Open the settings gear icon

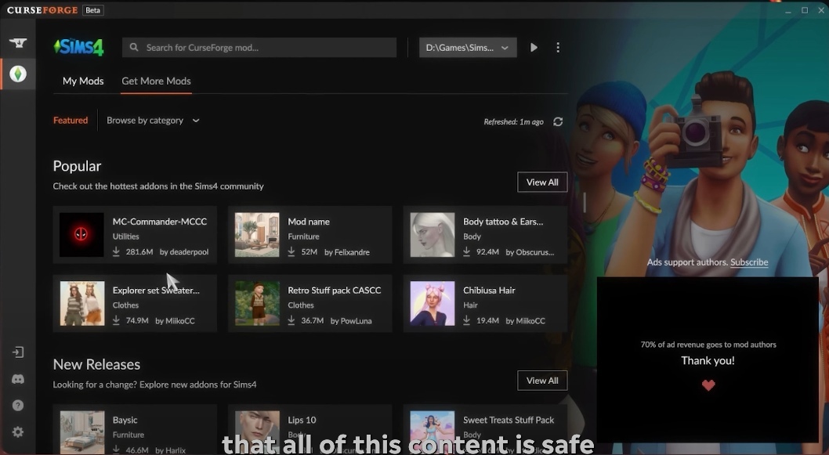[17, 432]
